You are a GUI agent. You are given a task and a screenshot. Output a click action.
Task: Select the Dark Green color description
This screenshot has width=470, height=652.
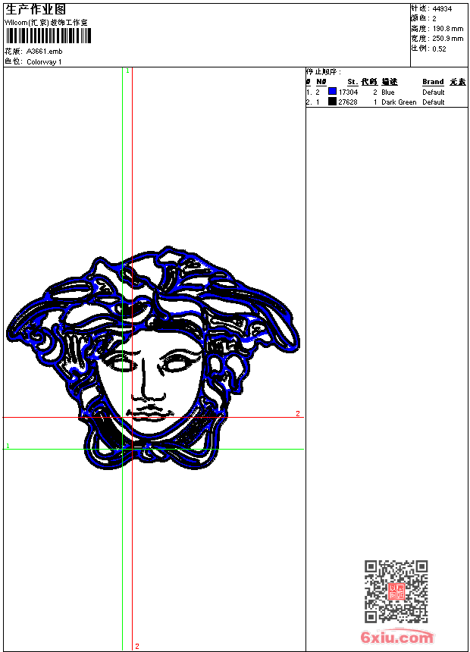(399, 102)
